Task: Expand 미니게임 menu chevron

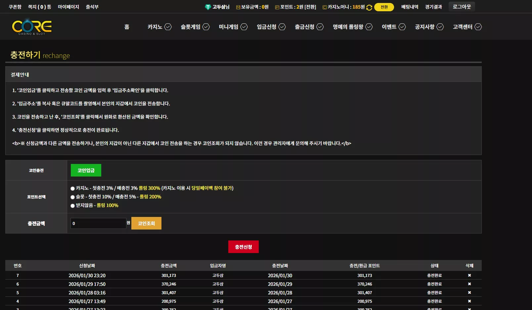Action: pos(244,27)
